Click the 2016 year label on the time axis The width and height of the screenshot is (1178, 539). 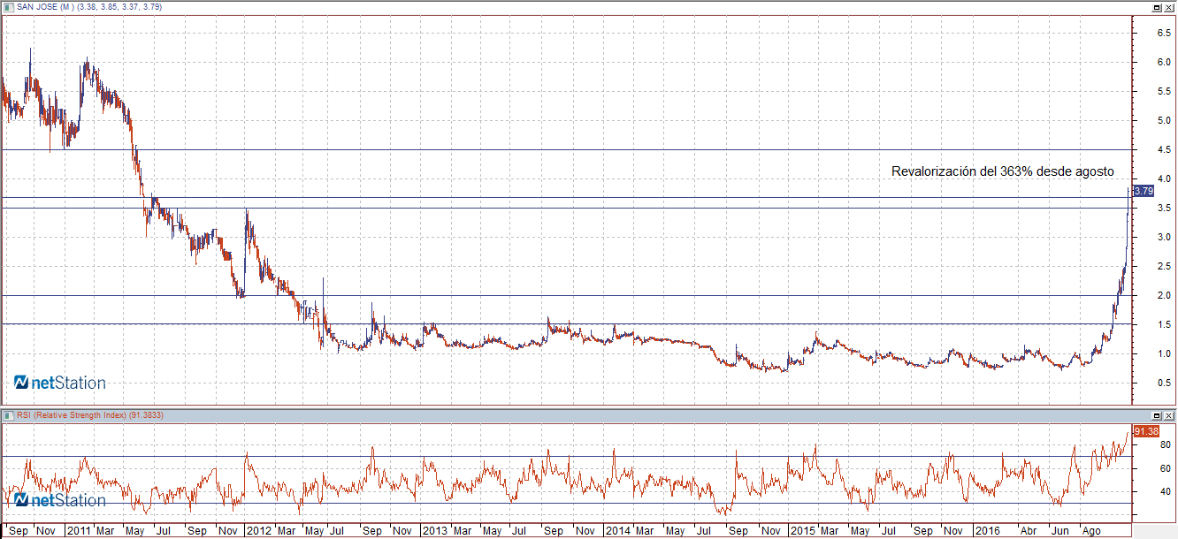[986, 531]
